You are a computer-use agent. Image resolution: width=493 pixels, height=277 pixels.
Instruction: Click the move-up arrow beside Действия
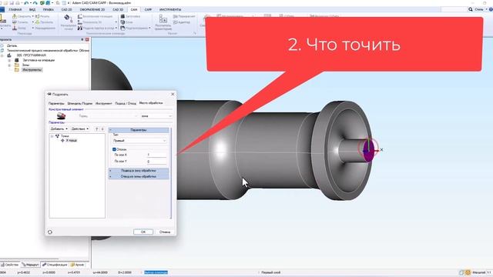tap(97, 128)
